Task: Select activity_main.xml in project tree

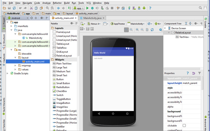Action: click(28, 61)
